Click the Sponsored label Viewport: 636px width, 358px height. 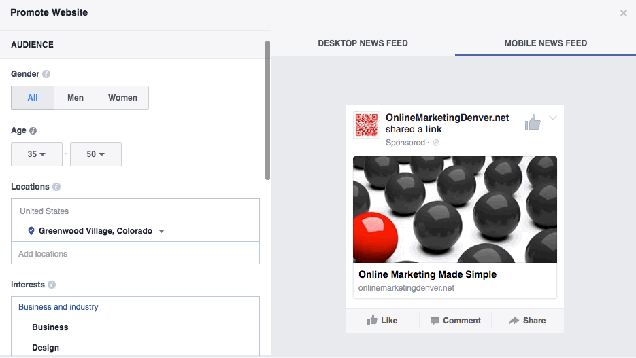click(405, 143)
